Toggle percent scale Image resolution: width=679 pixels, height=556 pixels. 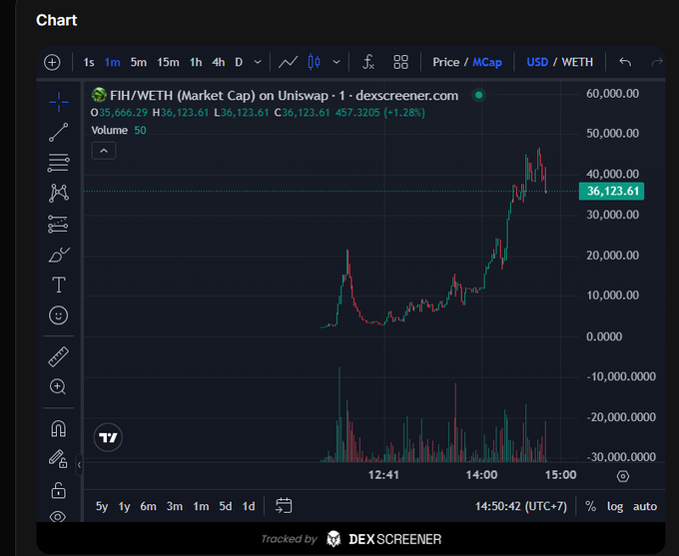tap(591, 506)
